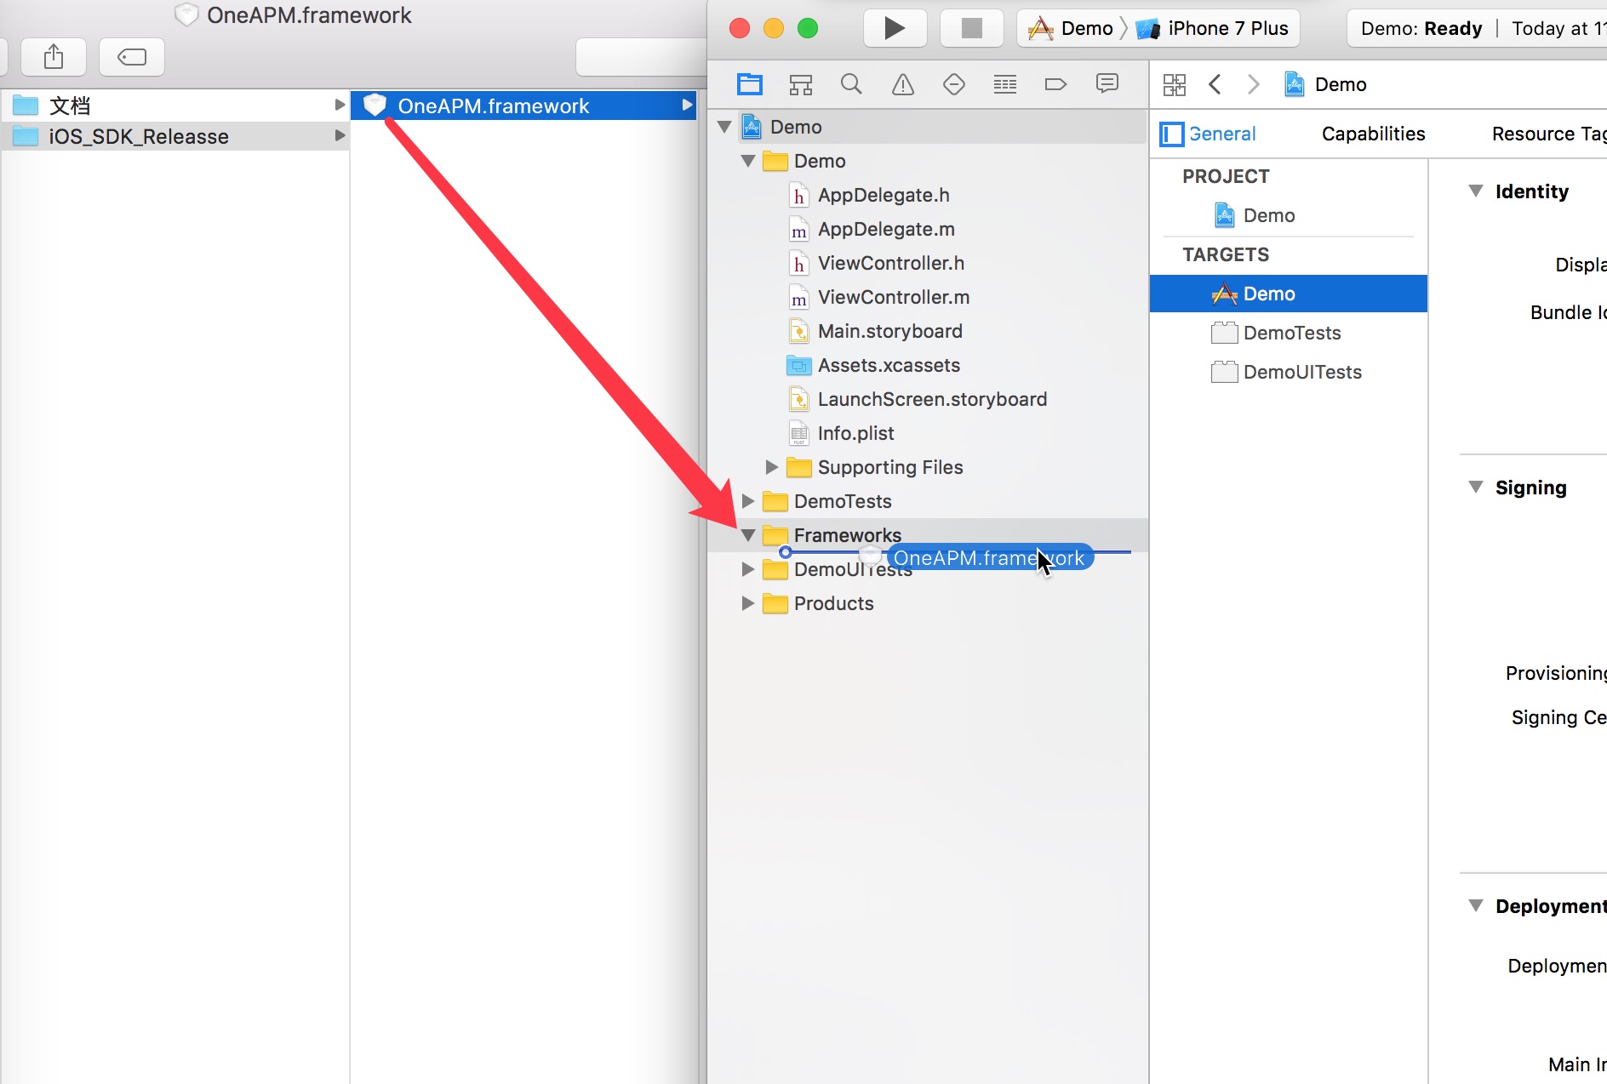The image size is (1607, 1084).
Task: Click the Demo: Ready status display
Action: click(1477, 28)
